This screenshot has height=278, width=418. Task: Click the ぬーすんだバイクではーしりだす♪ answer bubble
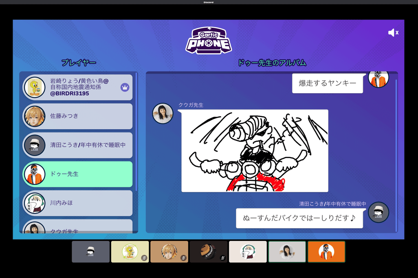(x=299, y=218)
